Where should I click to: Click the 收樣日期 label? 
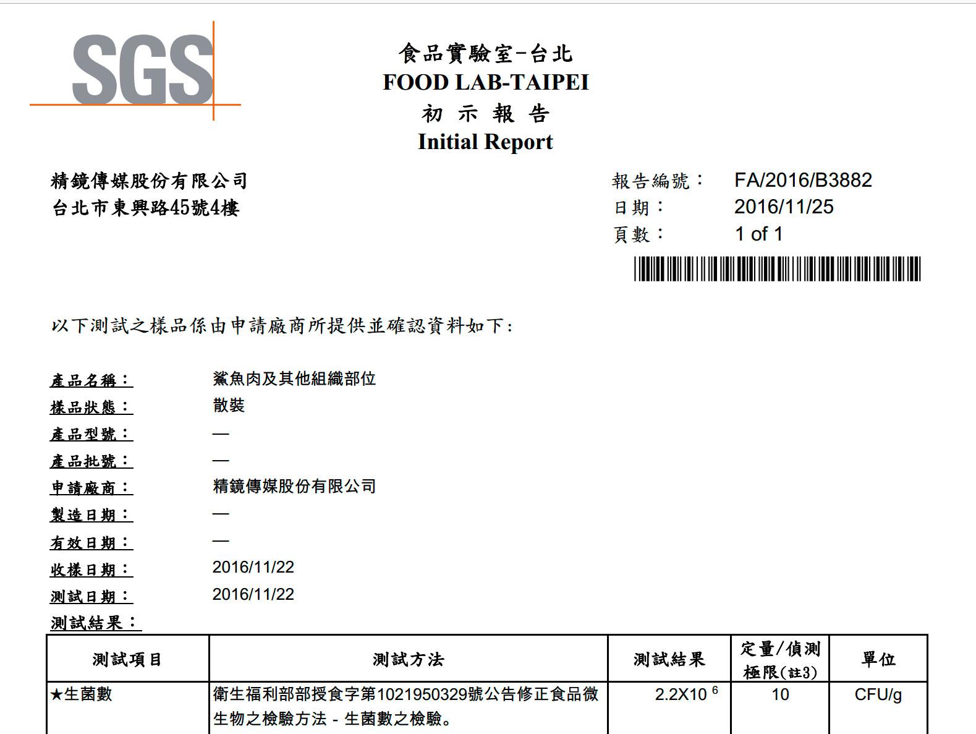pos(91,569)
